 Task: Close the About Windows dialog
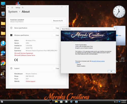click(114, 29)
